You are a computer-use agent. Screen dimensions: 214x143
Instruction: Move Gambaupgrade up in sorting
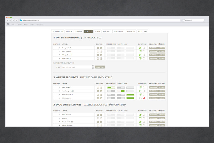point(98,91)
